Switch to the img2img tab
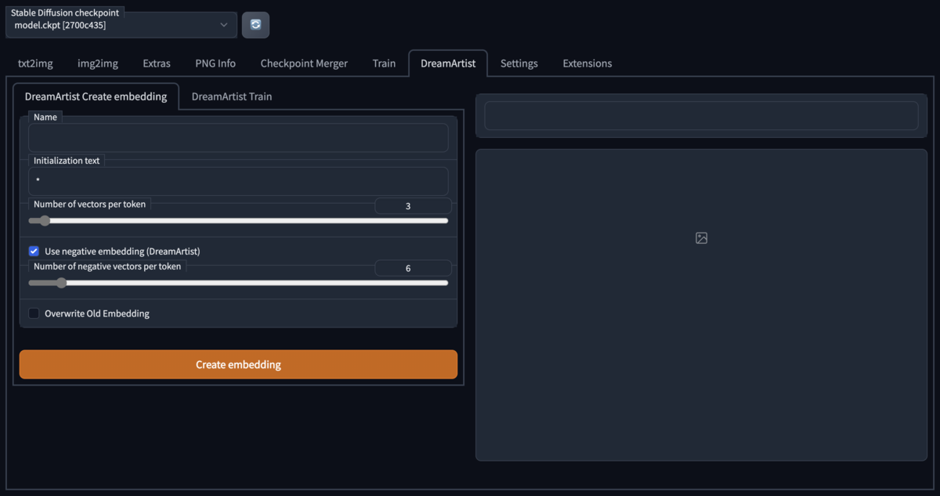 pos(98,63)
